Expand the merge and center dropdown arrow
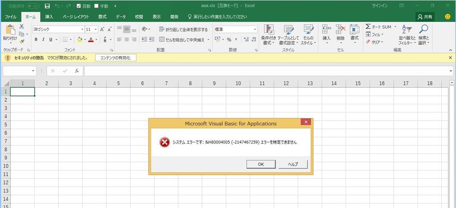Image resolution: width=456 pixels, height=208 pixels. point(208,39)
